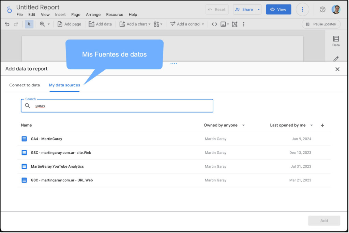The width and height of the screenshot is (349, 233).
Task: Open the Arrange menu
Action: point(93,15)
